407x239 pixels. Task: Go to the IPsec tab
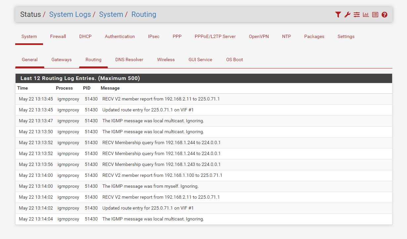(154, 37)
